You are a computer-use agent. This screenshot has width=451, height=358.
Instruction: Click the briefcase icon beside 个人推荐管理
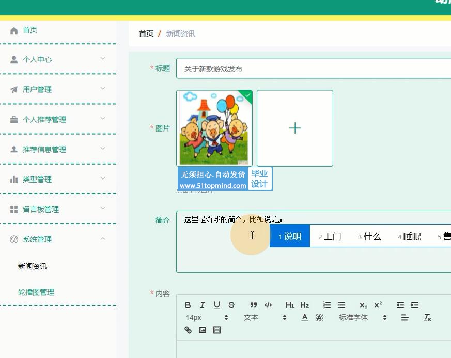pos(14,120)
